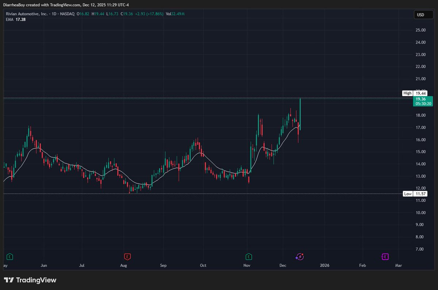Click the tall green latest candlestick
The image size is (438, 290).
pos(300,114)
